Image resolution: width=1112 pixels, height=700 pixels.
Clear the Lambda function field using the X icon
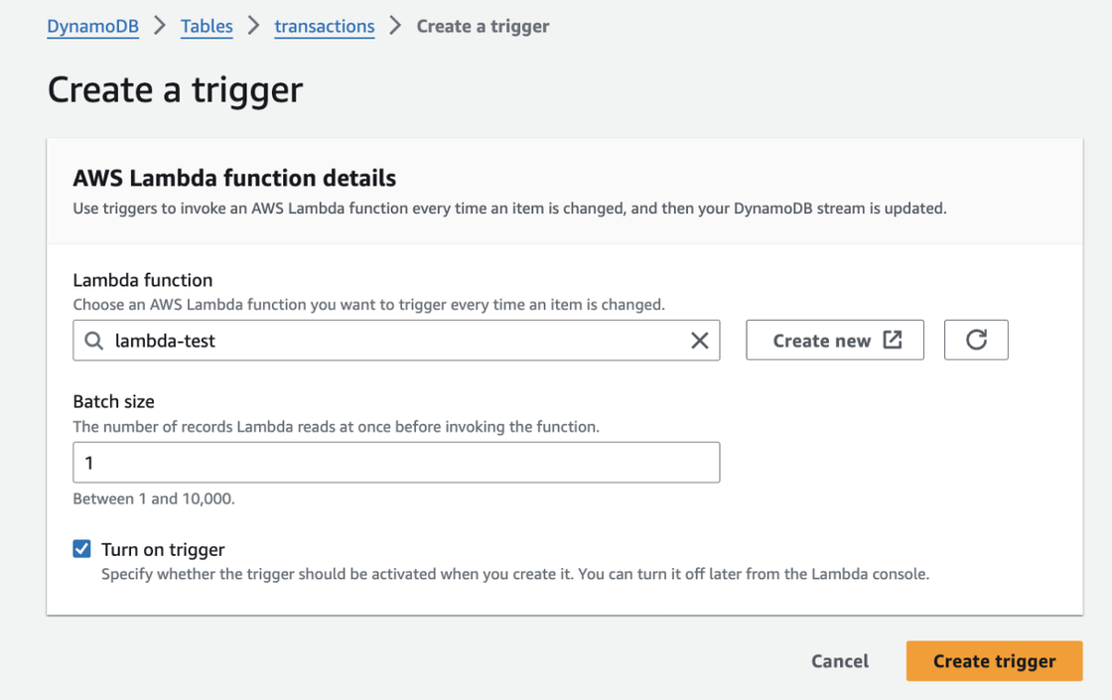click(701, 341)
